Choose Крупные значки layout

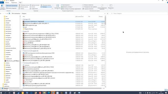coord(35,5)
